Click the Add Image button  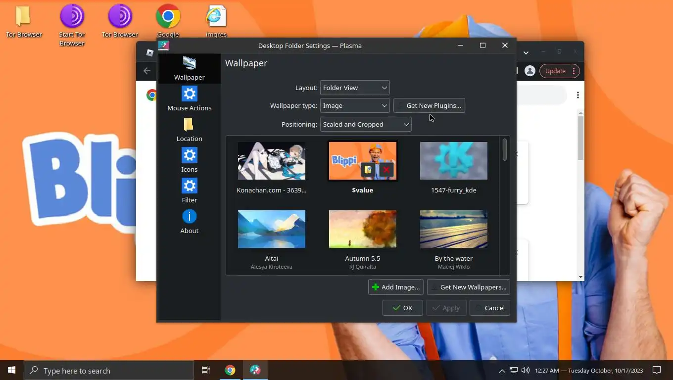click(x=396, y=287)
